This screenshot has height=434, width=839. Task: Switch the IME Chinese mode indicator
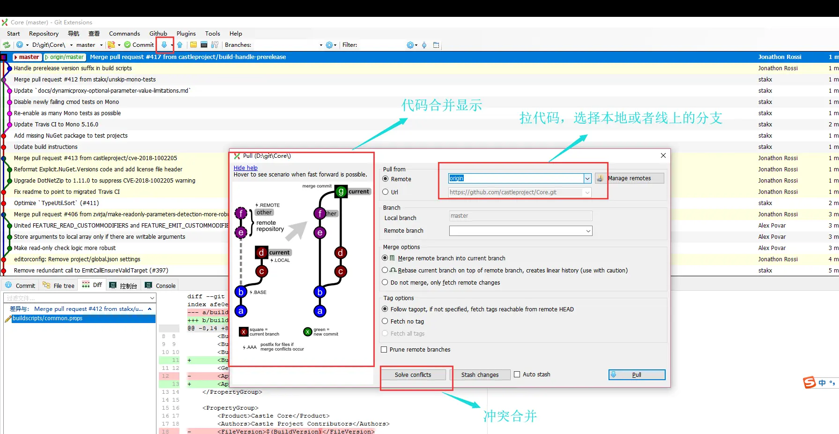click(x=822, y=383)
